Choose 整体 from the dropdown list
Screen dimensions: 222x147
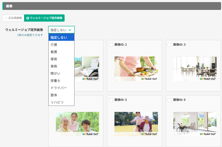point(61,95)
